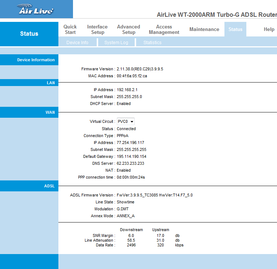This screenshot has height=269, width=277.
Task: Click DHCP Server Enabled value
Action: point(124,104)
